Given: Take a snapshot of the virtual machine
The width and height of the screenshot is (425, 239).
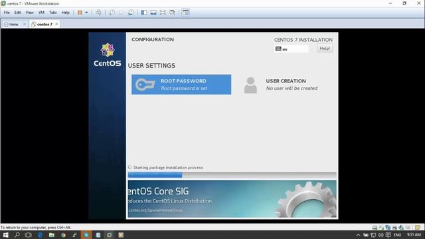Looking at the screenshot, I should (x=112, y=13).
